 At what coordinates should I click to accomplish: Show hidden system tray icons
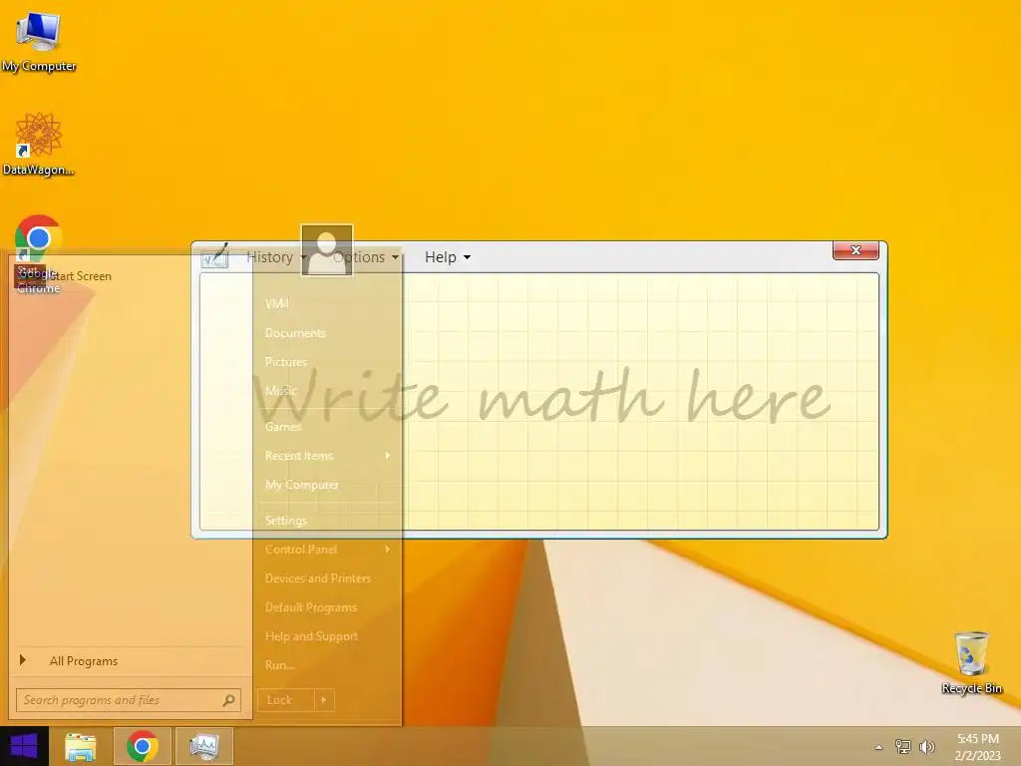pos(879,747)
